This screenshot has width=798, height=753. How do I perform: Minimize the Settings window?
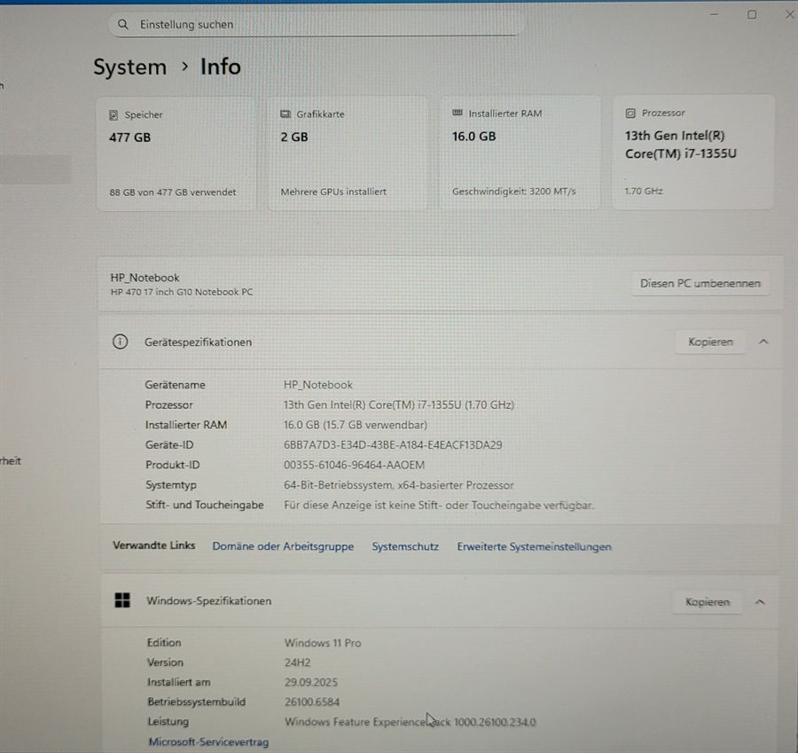tap(714, 15)
